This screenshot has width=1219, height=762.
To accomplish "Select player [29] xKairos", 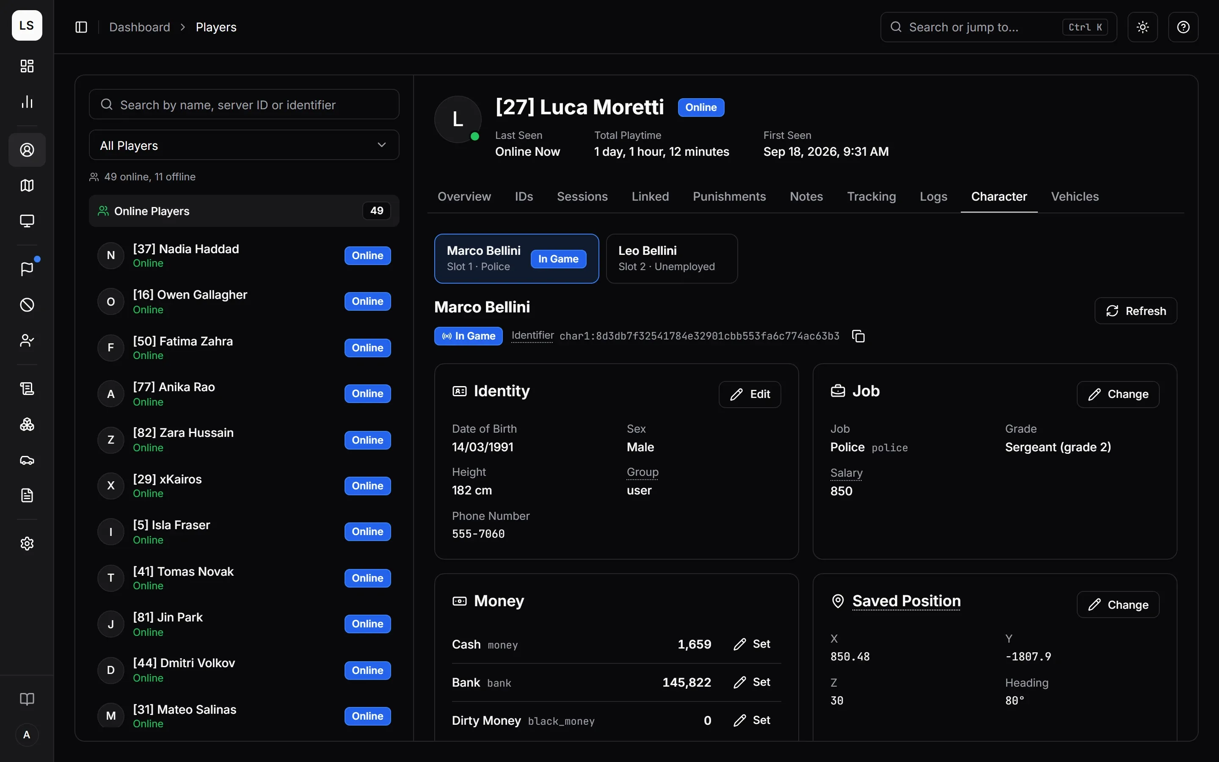I will pos(244,486).
